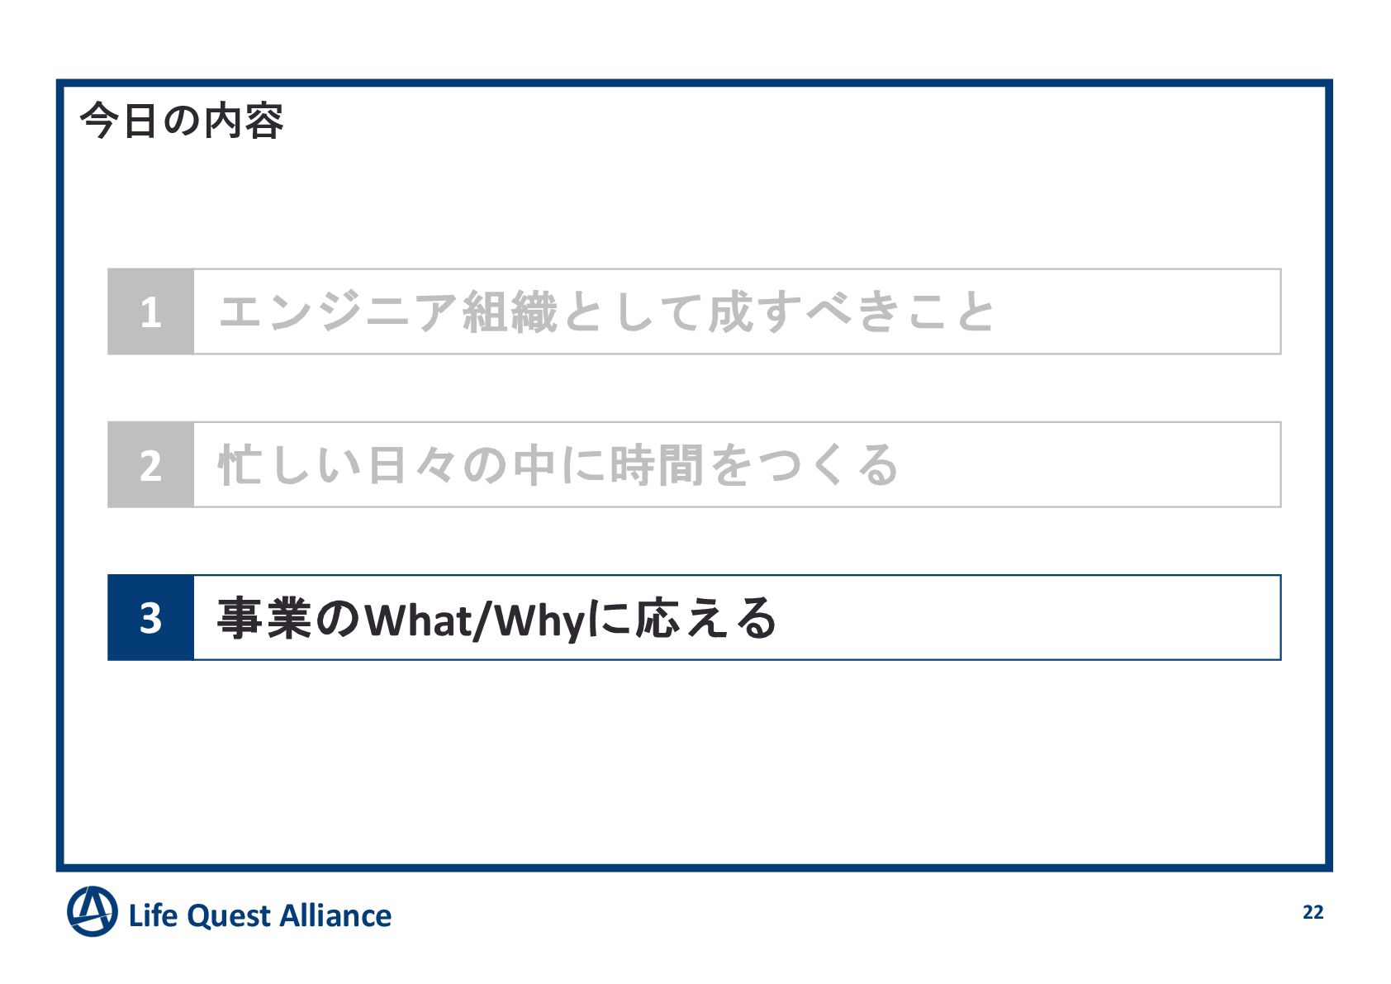
Task: Click the word Quest in the footer
Action: 229,916
